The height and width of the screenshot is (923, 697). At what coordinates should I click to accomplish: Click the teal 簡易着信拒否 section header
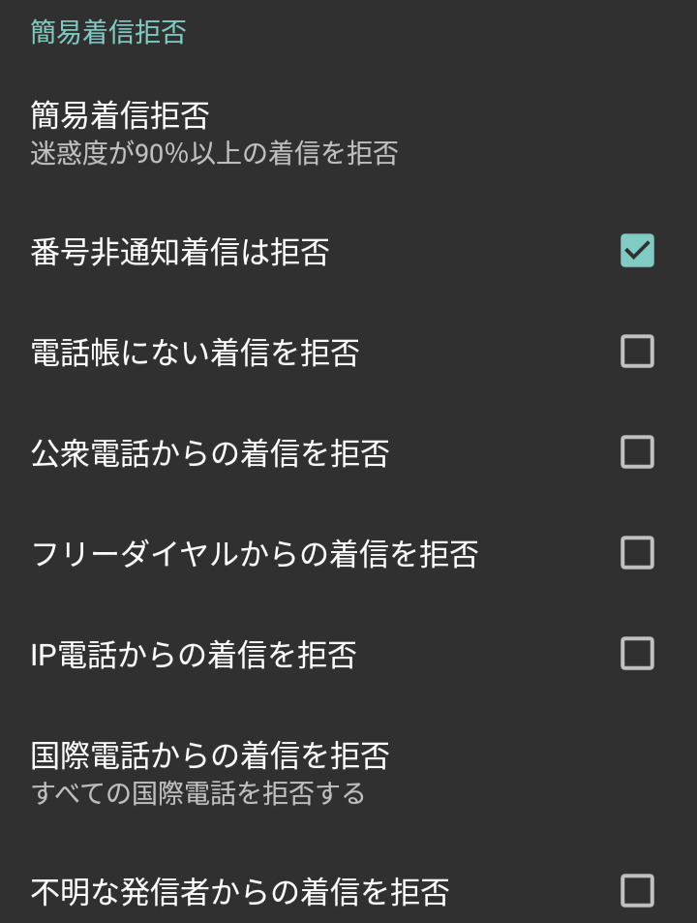(108, 32)
